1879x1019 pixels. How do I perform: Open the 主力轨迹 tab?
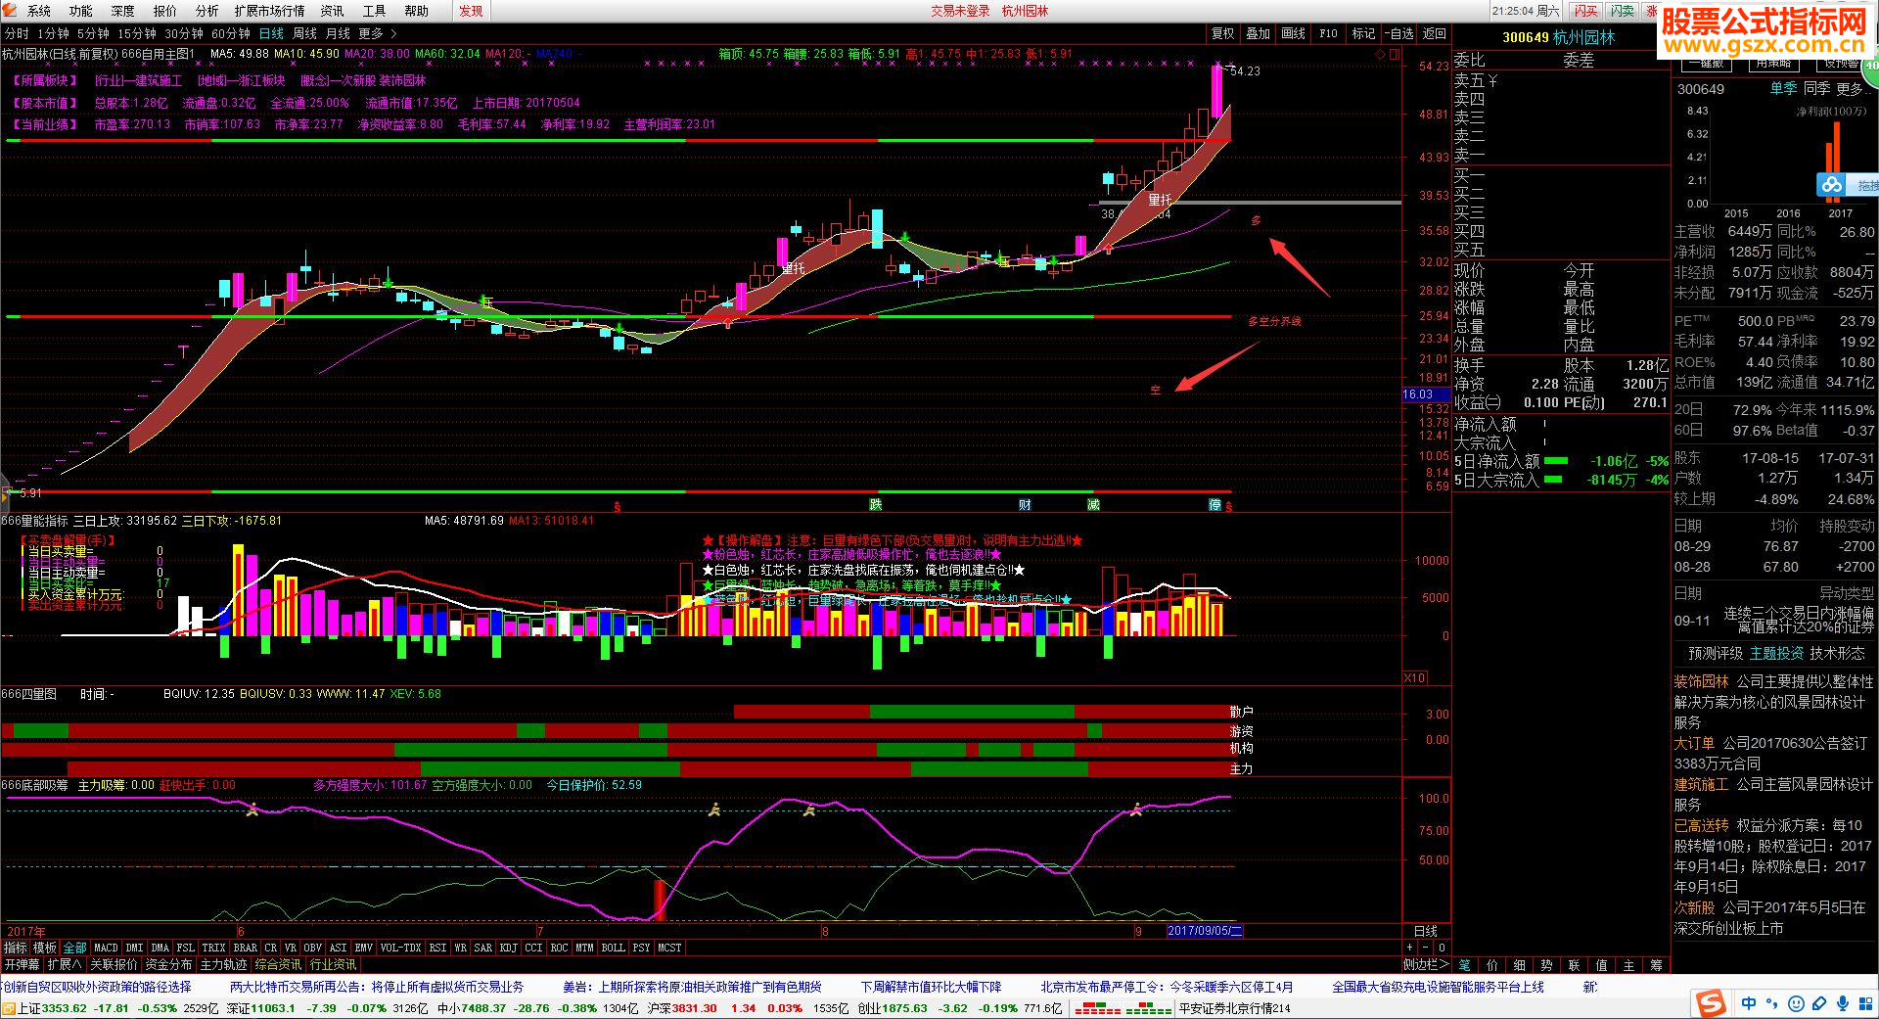point(224,964)
